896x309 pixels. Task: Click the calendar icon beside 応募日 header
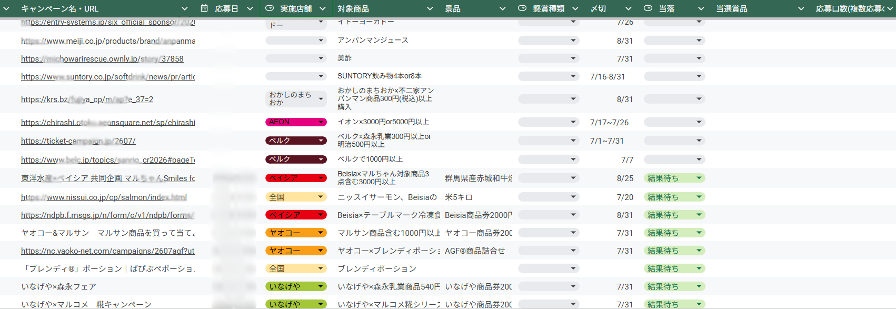tap(204, 8)
